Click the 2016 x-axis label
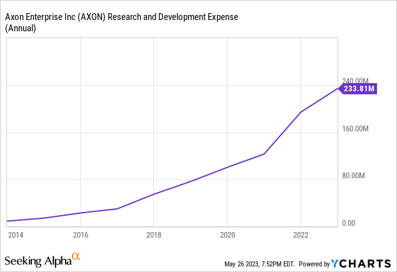Image resolution: width=397 pixels, height=272 pixels. 81,235
